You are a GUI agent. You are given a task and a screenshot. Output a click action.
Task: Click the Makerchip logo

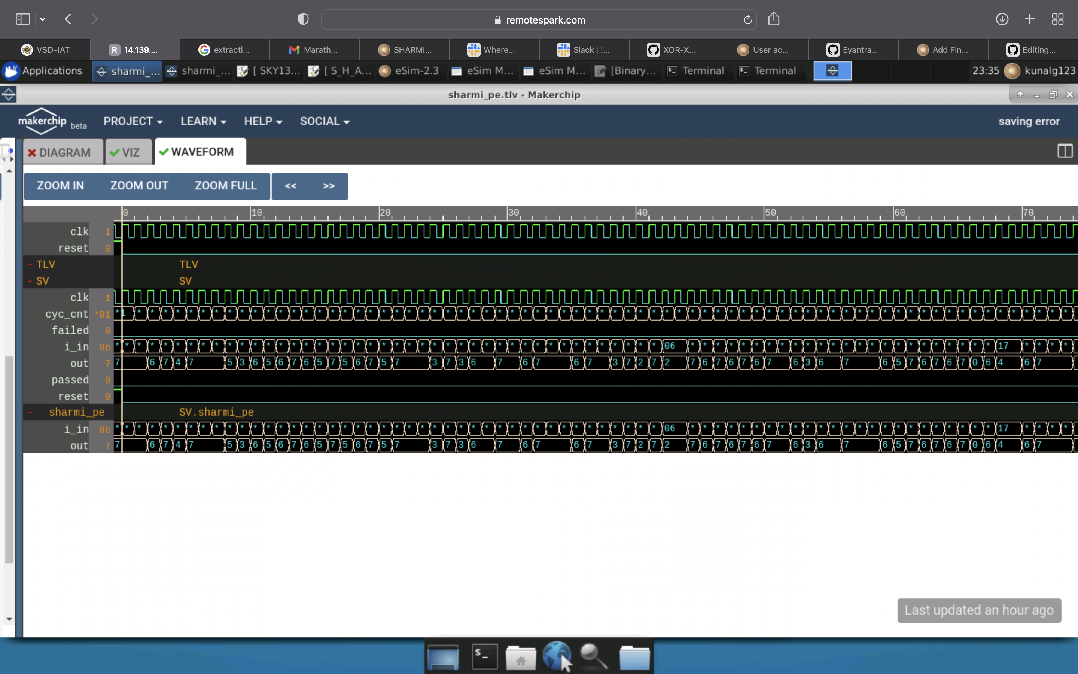[x=42, y=120]
